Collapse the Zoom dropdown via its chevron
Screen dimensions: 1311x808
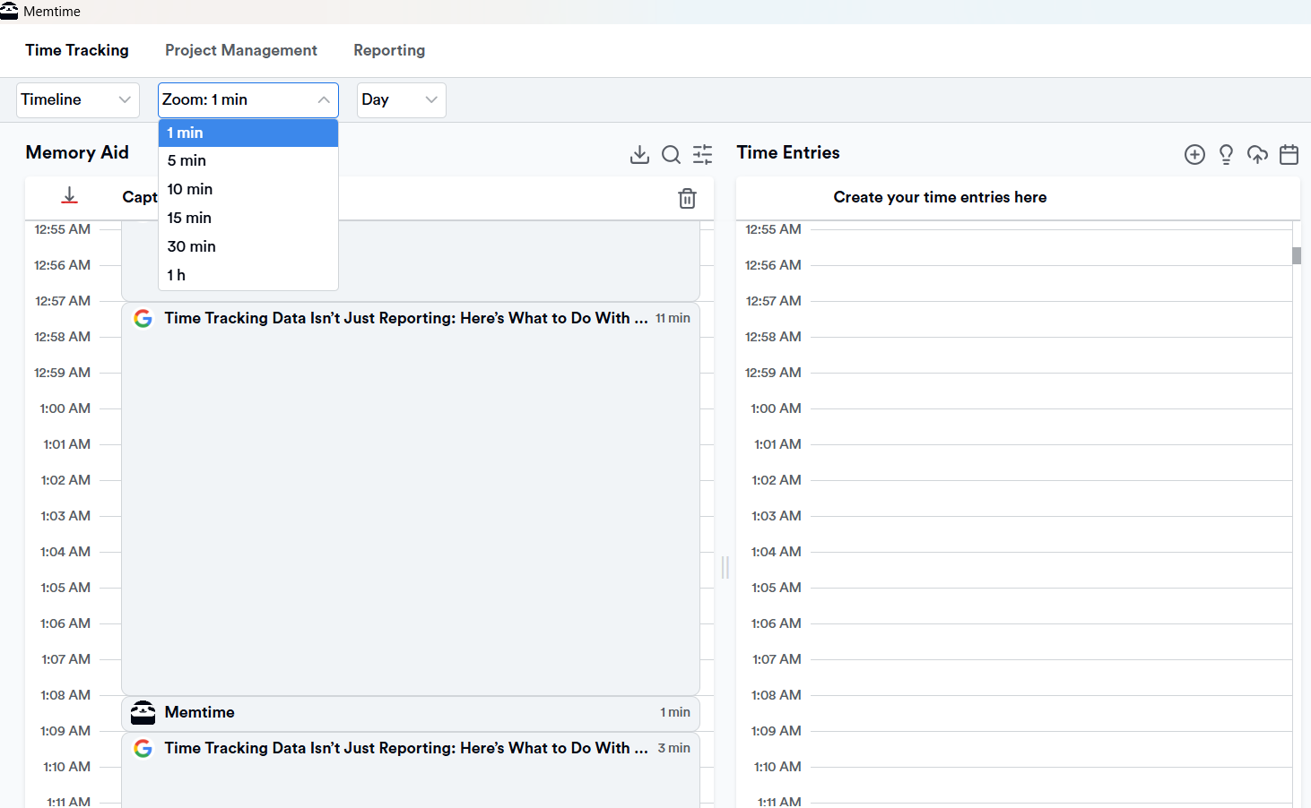tap(324, 99)
